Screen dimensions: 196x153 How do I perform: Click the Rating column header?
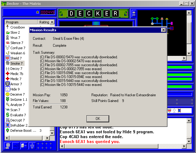click(44, 22)
